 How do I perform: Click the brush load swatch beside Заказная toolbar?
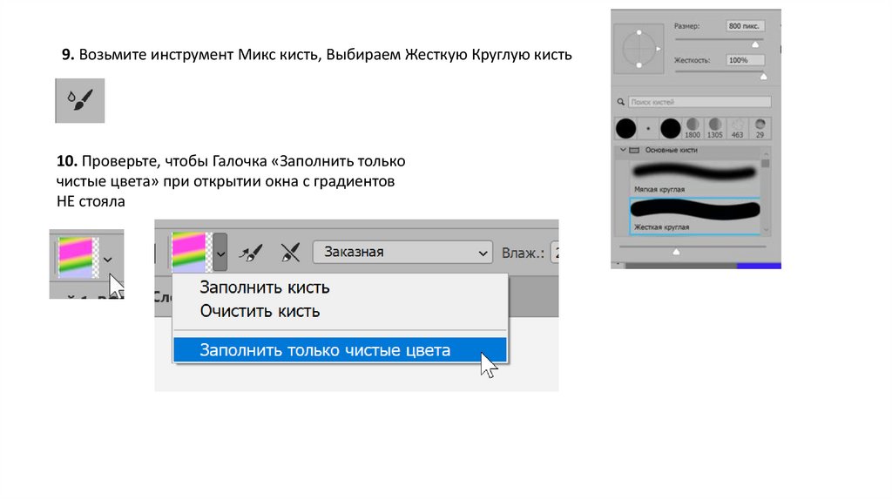[x=189, y=252]
